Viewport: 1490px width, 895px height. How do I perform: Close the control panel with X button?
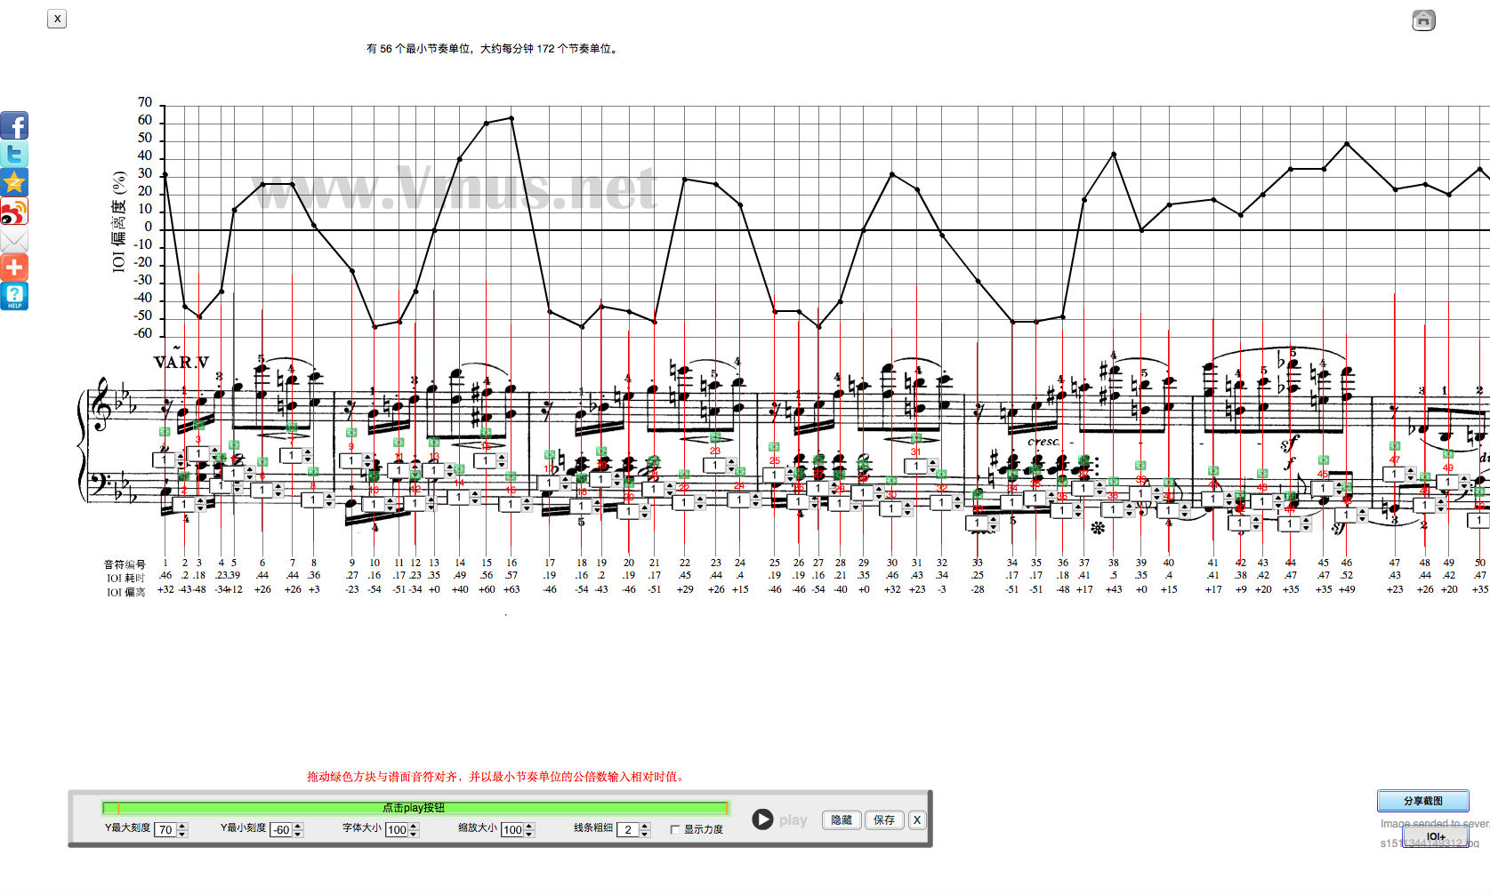click(917, 819)
